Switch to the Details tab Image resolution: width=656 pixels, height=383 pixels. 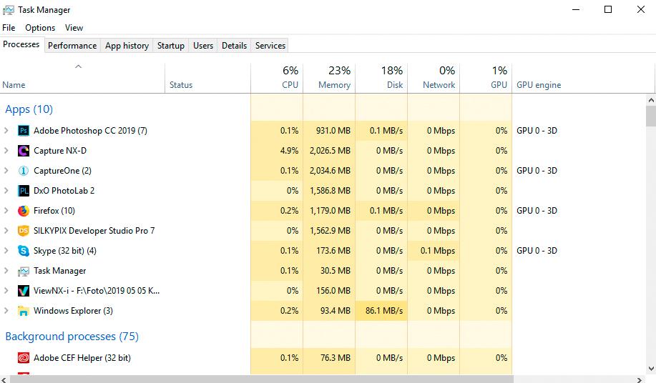[235, 46]
